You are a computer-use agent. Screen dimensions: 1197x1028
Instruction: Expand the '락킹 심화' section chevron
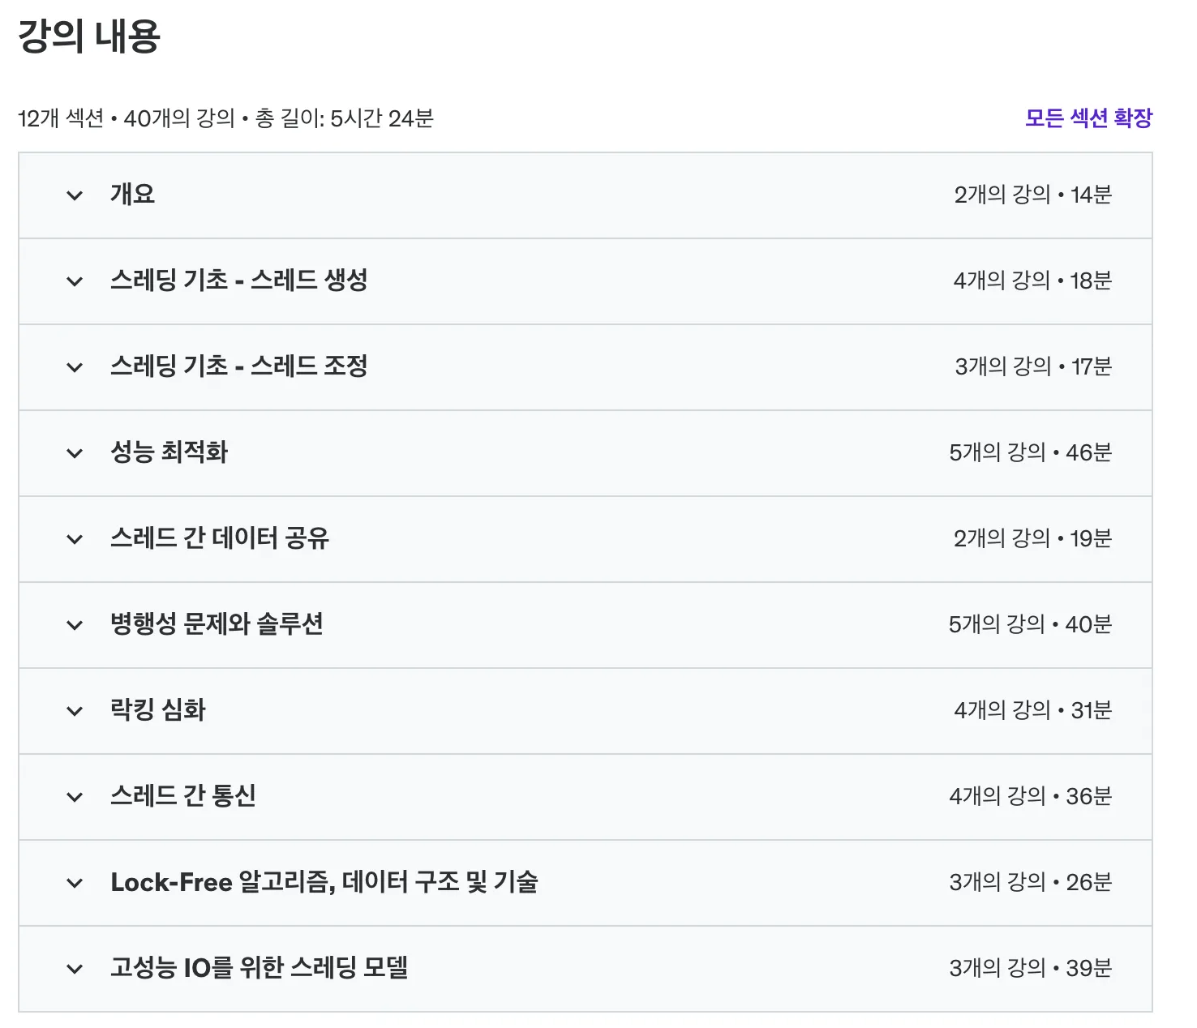(x=75, y=711)
